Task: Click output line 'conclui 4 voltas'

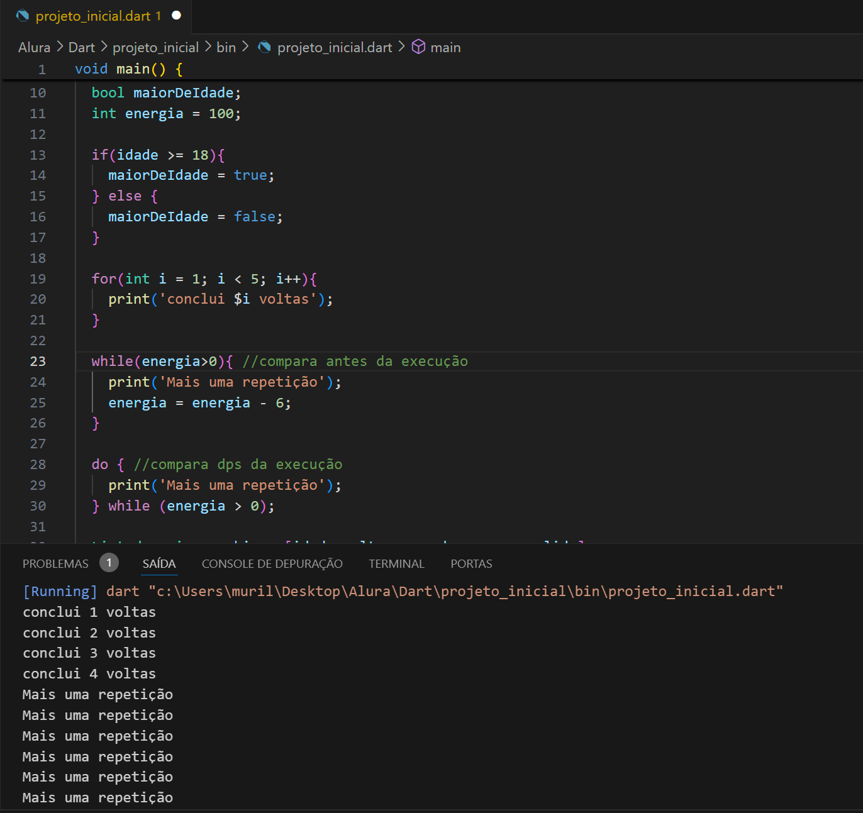Action: 89,674
